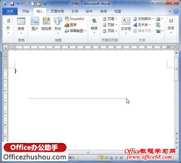Open the 邮件 (Mailings) tab
Screen dimensions: 181x163
pyautogui.click(x=89, y=11)
